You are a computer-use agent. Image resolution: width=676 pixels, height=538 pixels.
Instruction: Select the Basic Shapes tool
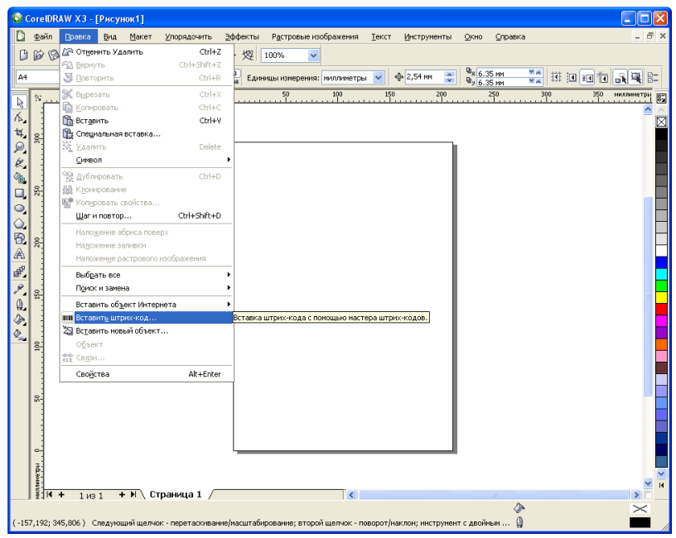(x=20, y=238)
